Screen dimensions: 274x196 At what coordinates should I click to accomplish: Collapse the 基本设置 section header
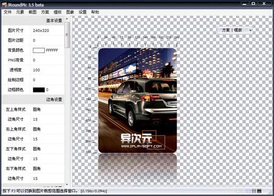[33, 21]
